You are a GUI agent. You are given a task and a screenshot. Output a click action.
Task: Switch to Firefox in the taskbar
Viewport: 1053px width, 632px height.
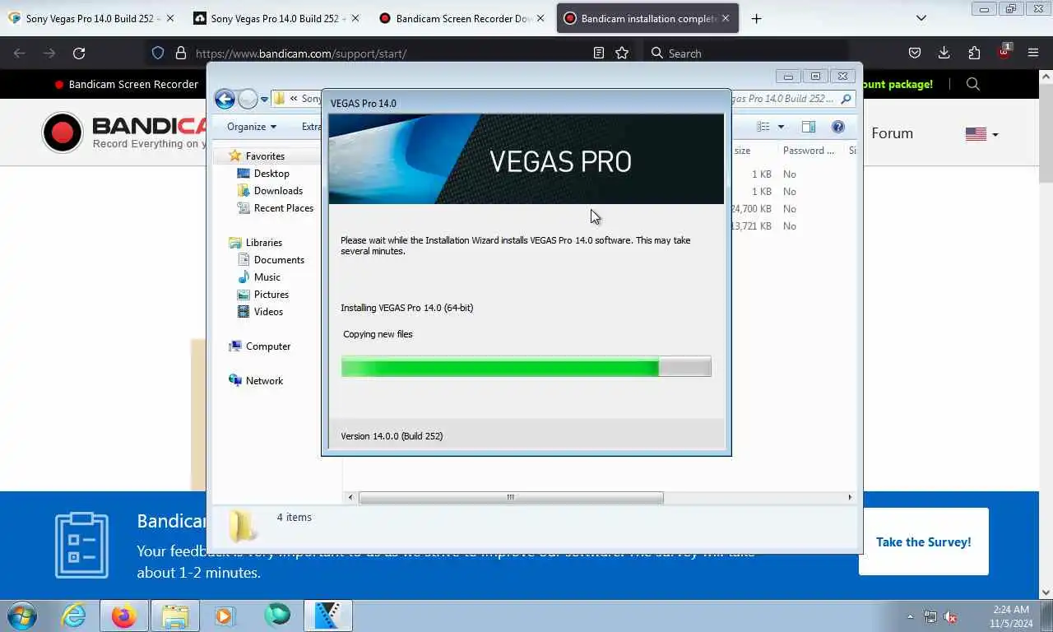(124, 616)
